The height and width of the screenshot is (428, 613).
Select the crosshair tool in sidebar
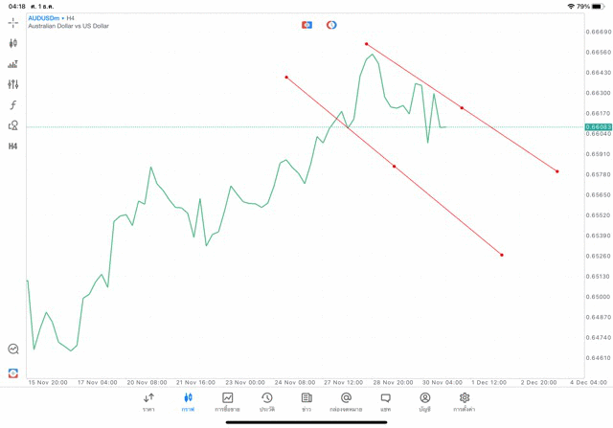13,22
